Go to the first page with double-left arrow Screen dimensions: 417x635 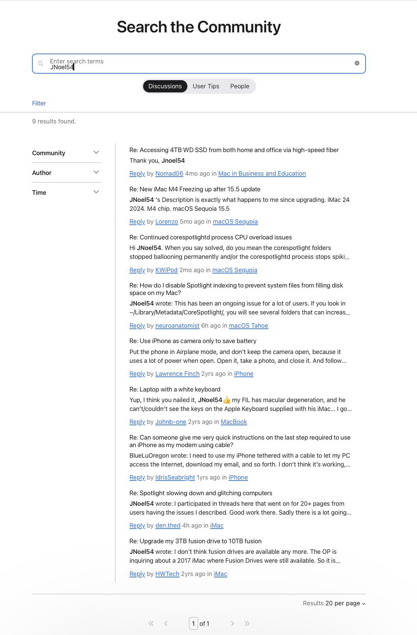pos(151,623)
